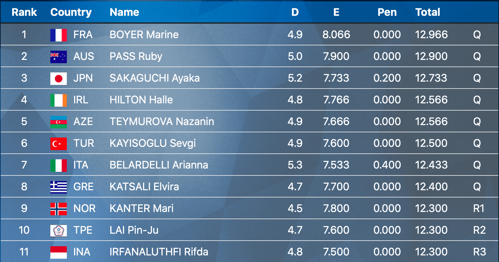Click the Indonesia flag icon

(59, 252)
